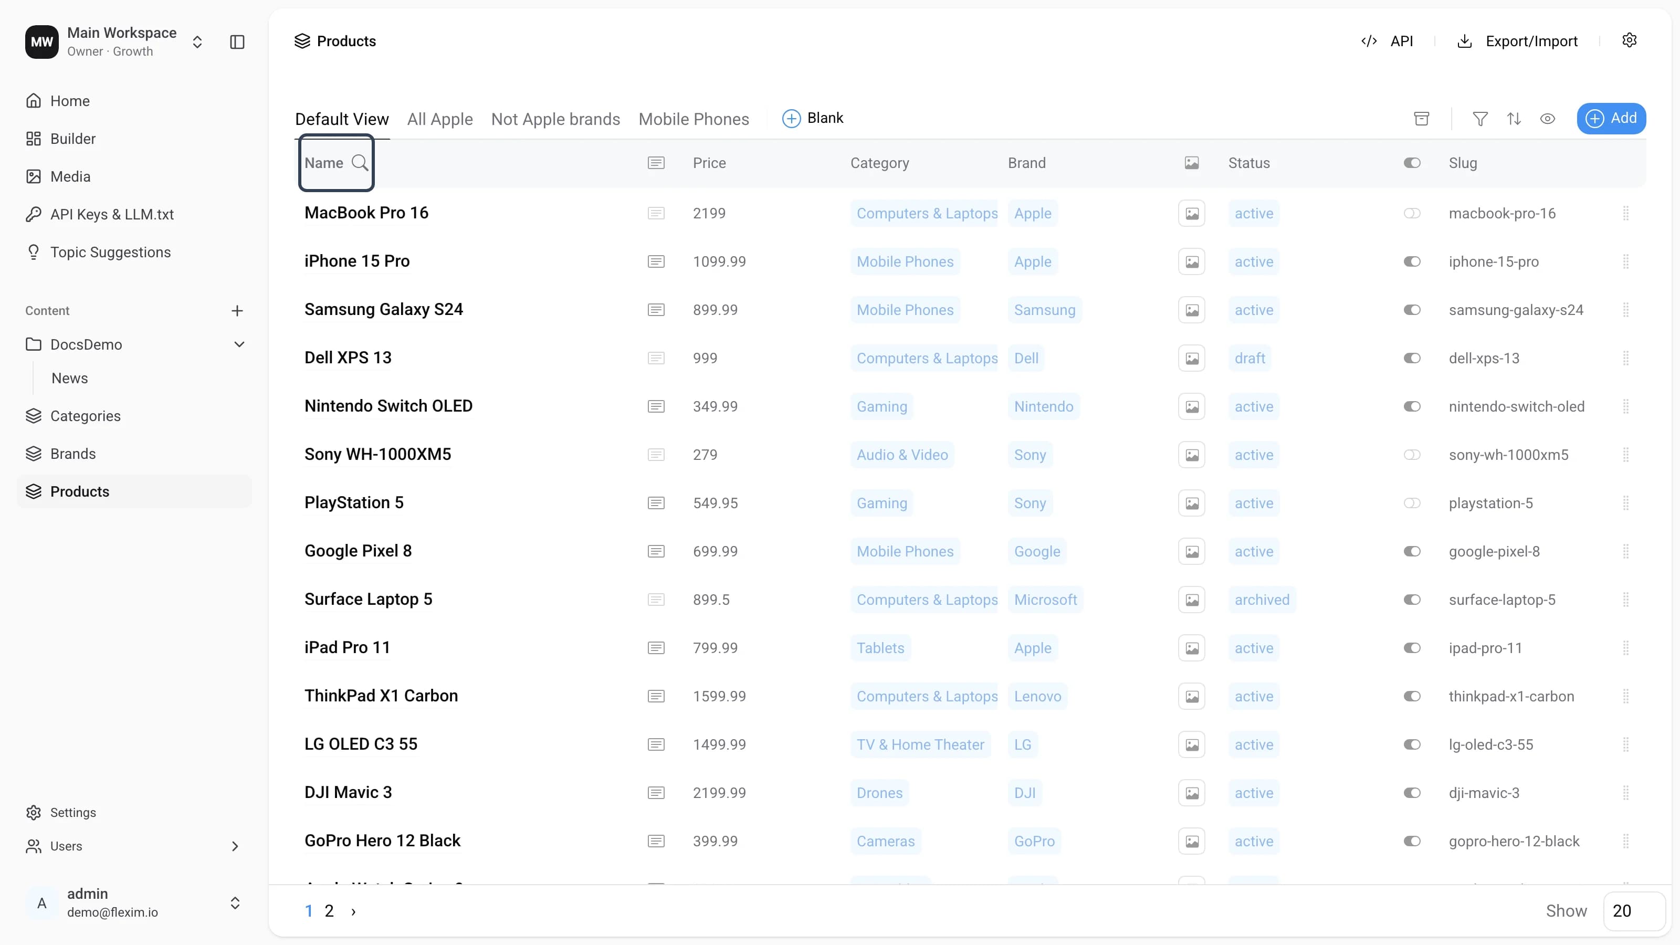Screen dimensions: 1680x945
Task: Open description icon for Nintendo Switch OLED
Action: click(x=656, y=406)
